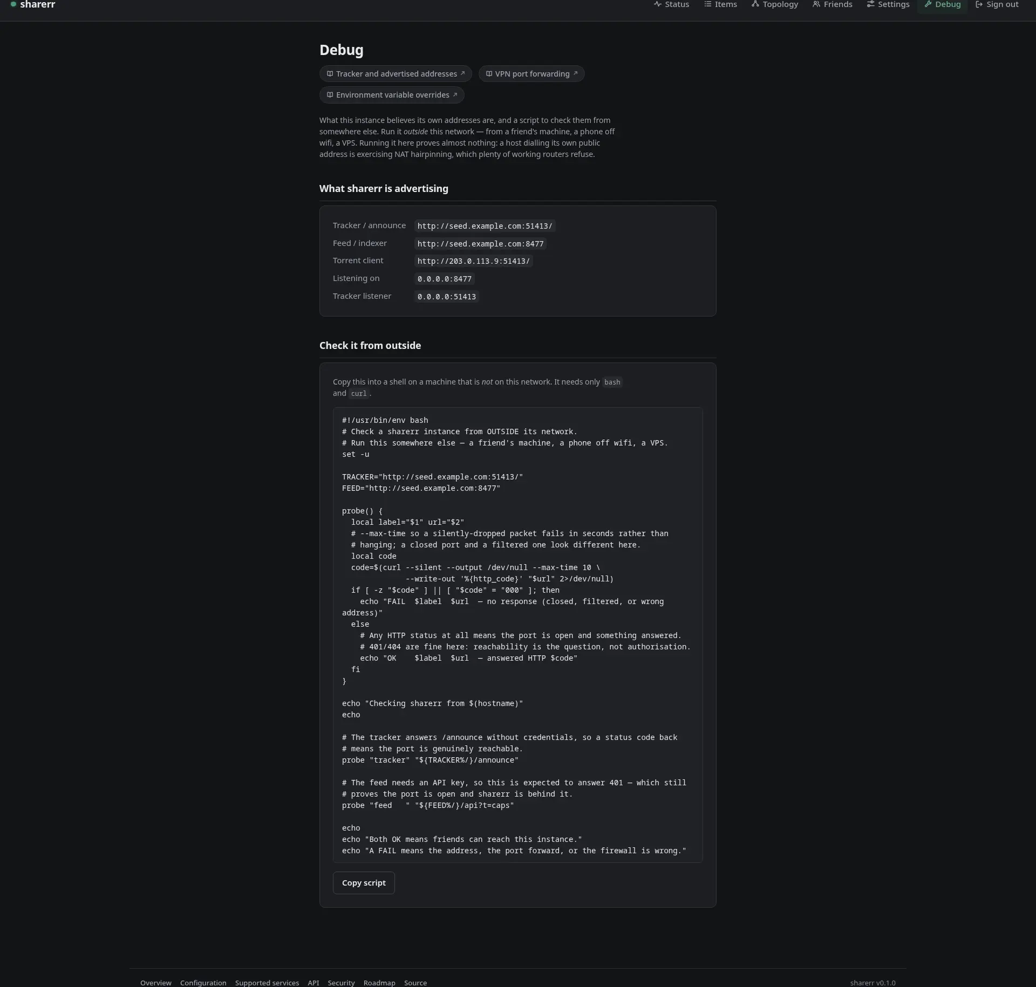
Task: Click the Debug wrench icon
Action: point(928,4)
